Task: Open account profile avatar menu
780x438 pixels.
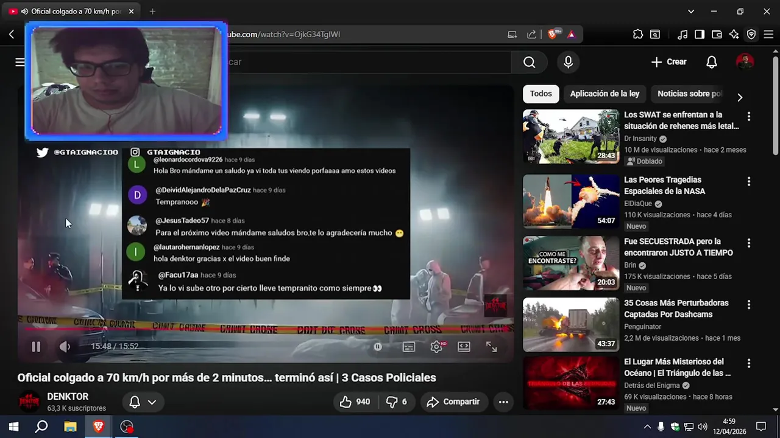Action: point(745,62)
